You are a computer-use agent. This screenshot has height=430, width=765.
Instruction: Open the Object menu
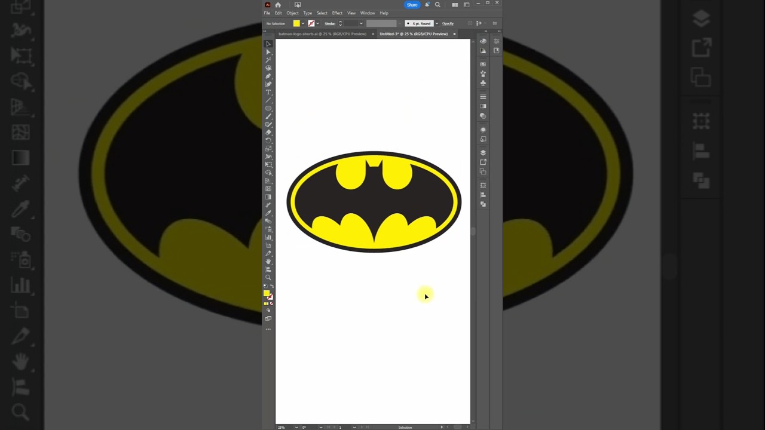point(292,13)
